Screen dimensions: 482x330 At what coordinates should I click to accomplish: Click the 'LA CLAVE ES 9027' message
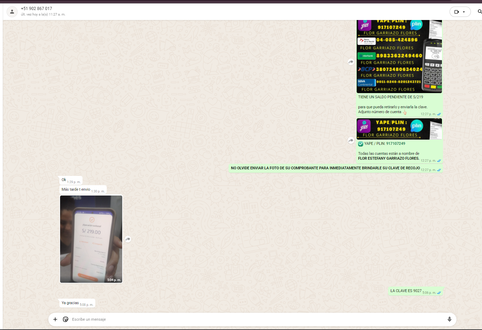406,291
